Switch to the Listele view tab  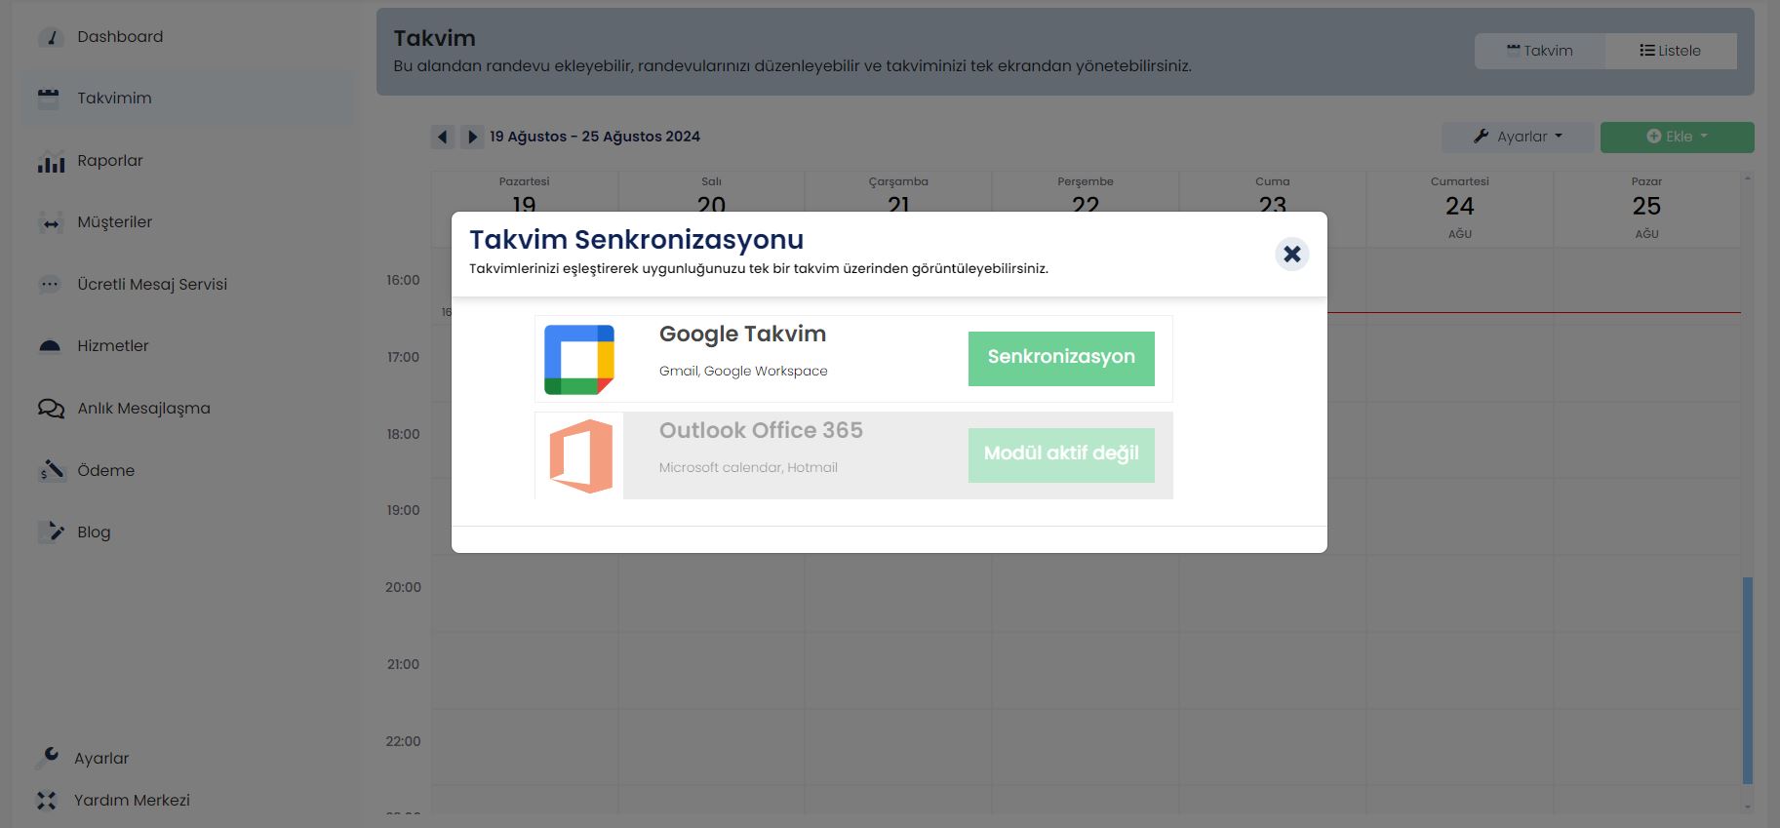coord(1671,51)
